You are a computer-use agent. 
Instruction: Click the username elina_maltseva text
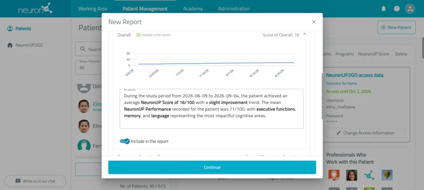point(340,107)
